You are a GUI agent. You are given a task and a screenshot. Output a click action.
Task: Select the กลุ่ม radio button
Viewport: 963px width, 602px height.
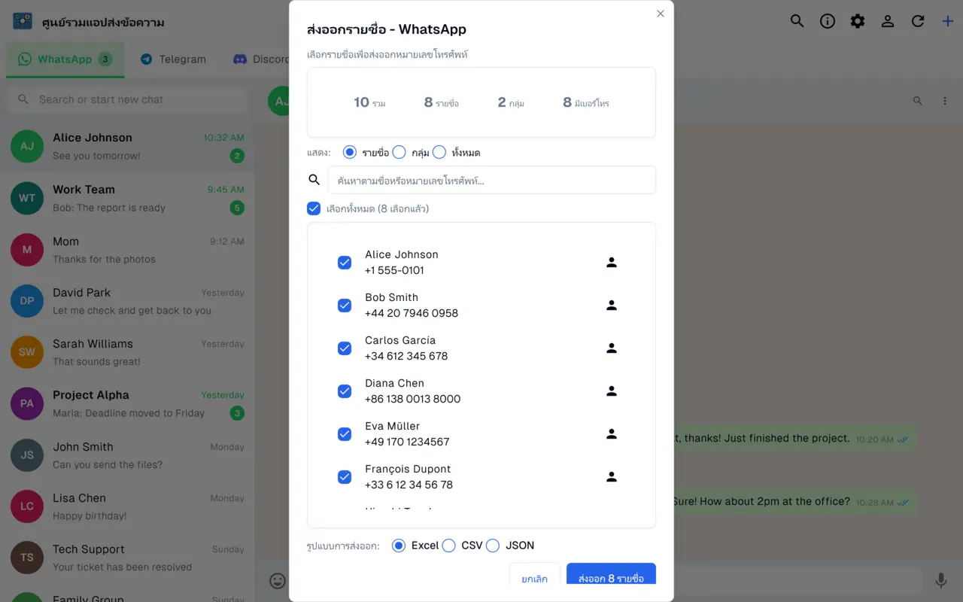399,152
